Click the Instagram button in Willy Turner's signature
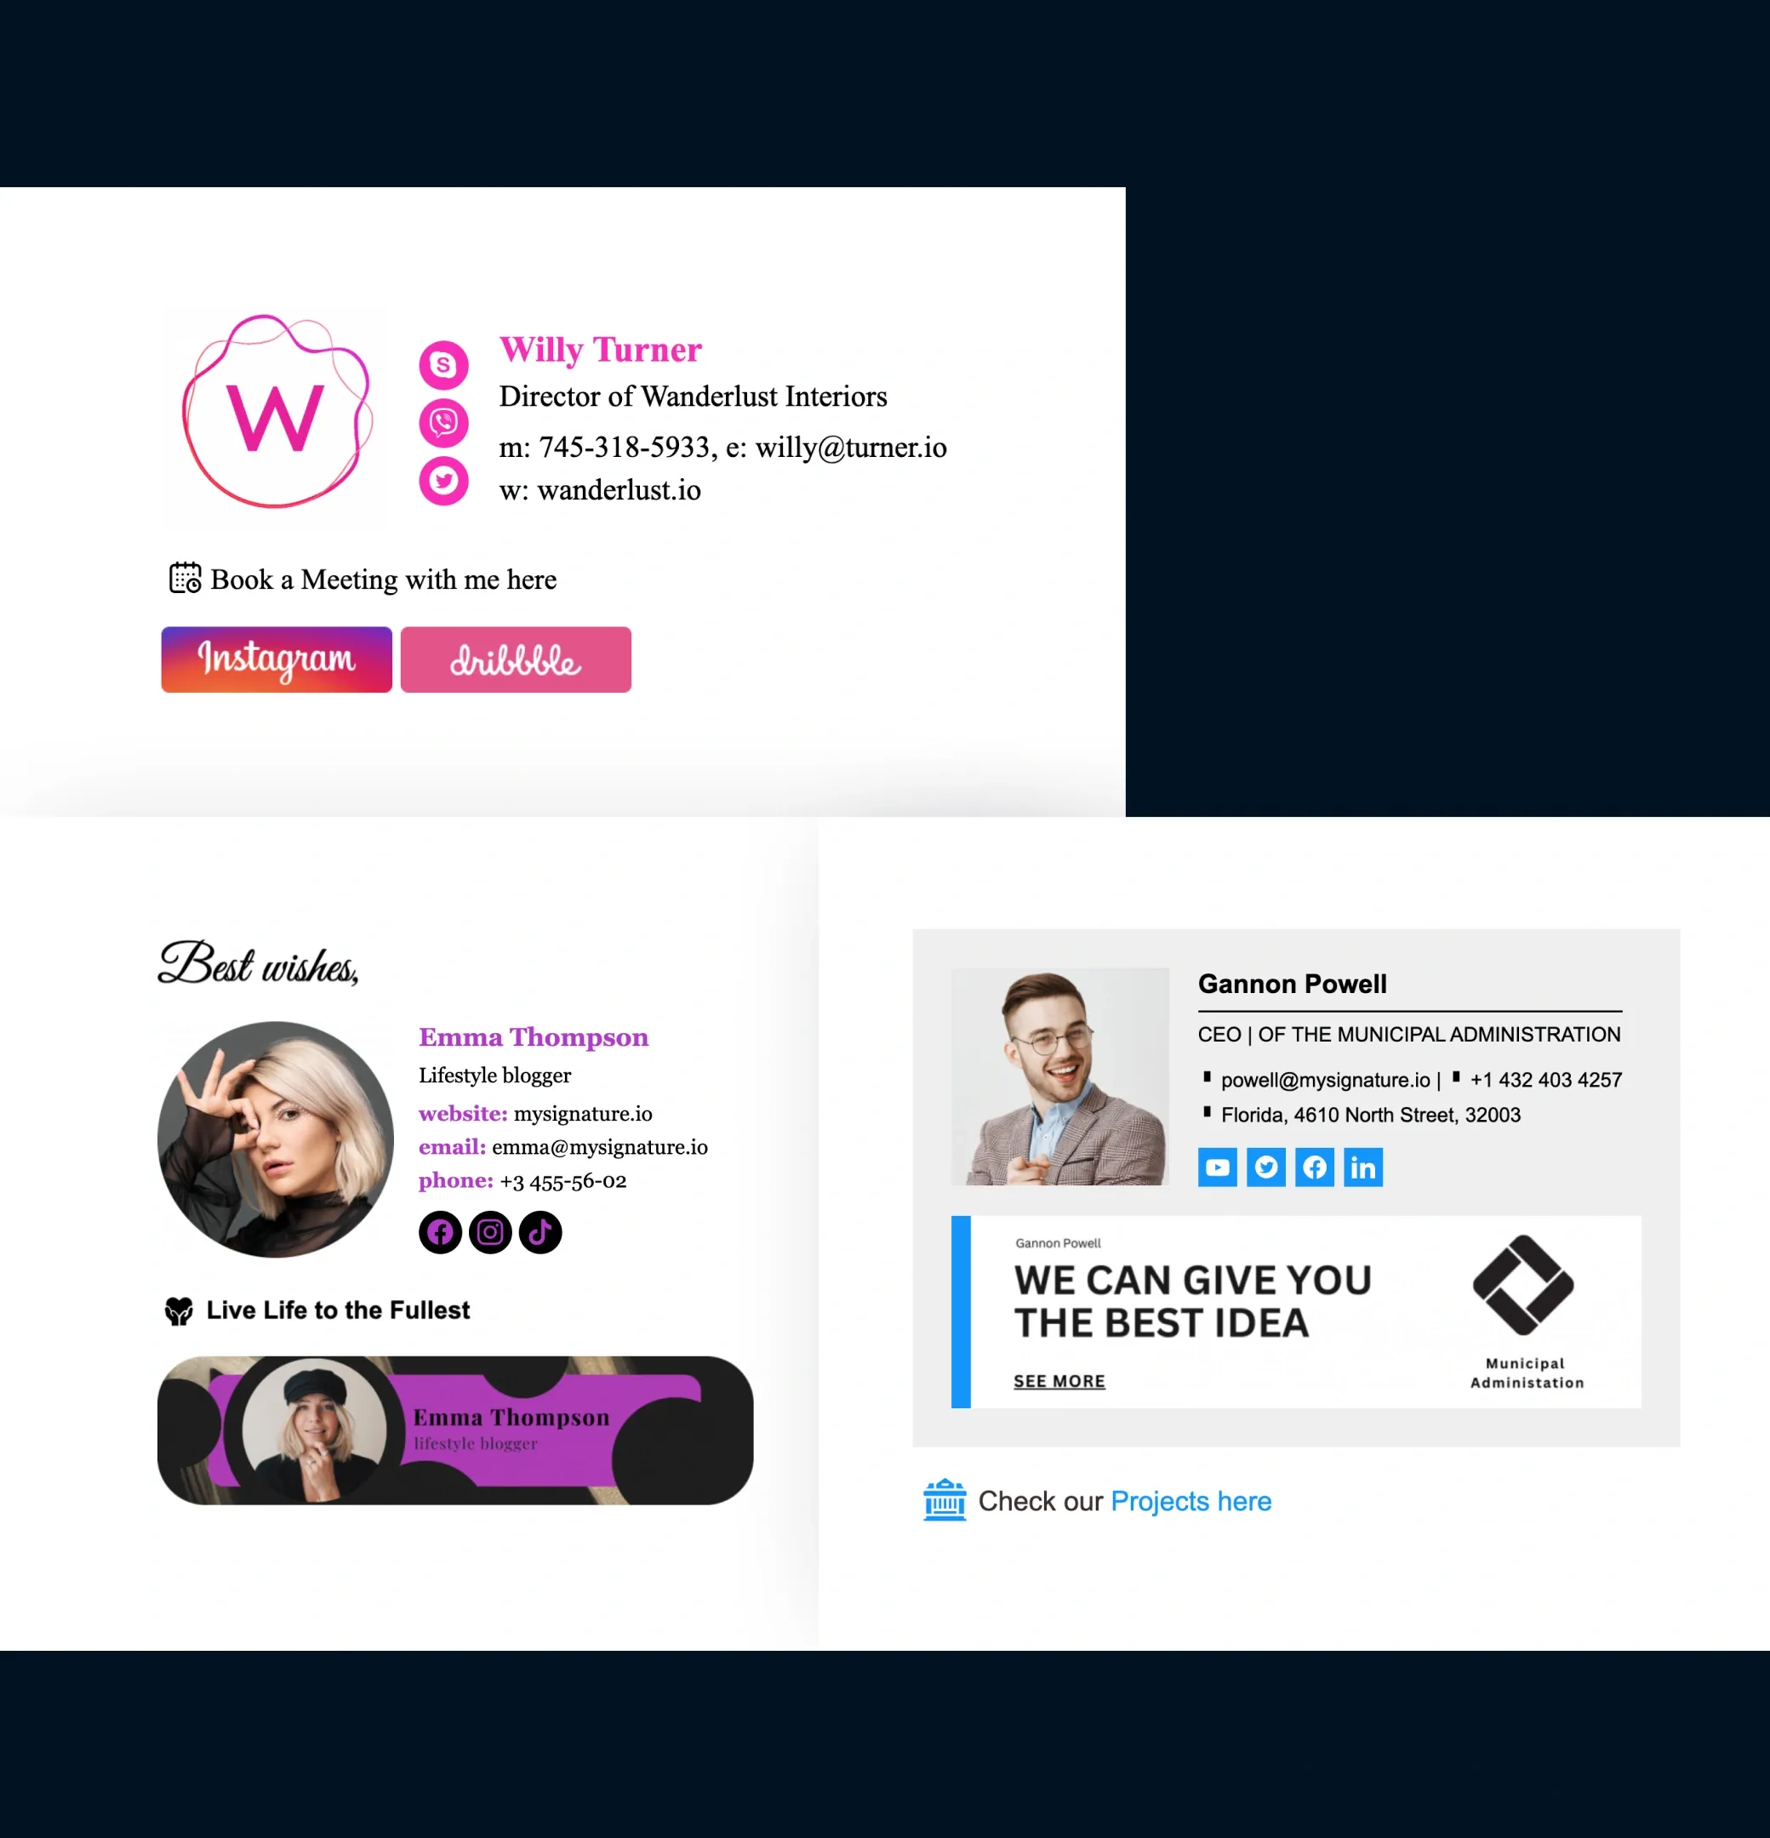1770x1838 pixels. pyautogui.click(x=274, y=658)
